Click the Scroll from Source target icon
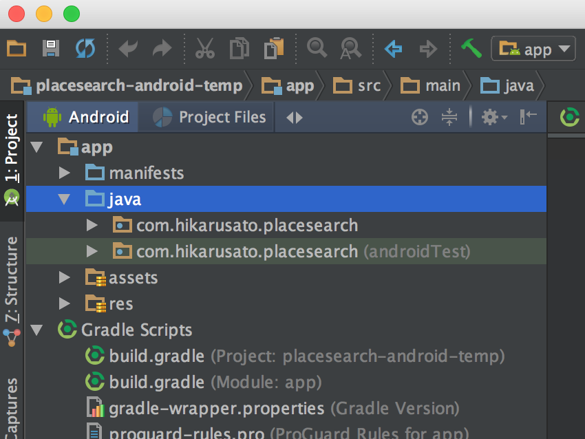 click(419, 117)
